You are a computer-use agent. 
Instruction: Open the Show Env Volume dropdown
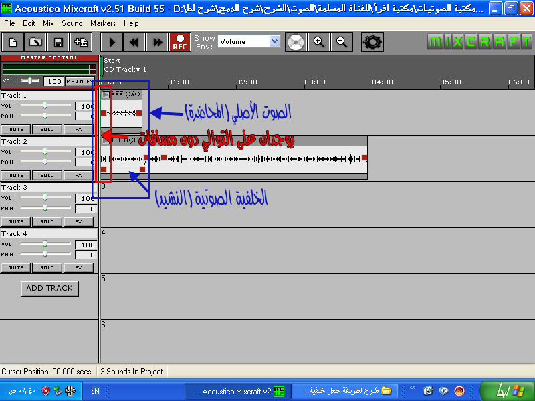pos(274,41)
